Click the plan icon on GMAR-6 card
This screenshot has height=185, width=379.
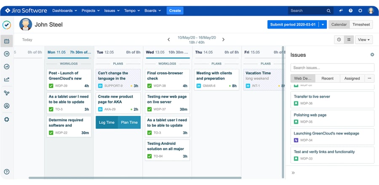point(199,86)
